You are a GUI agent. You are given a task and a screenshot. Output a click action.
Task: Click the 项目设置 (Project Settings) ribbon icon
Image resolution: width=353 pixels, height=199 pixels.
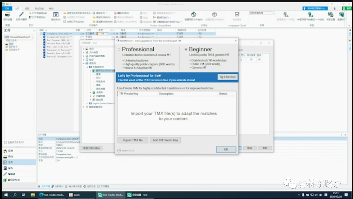click(8, 16)
